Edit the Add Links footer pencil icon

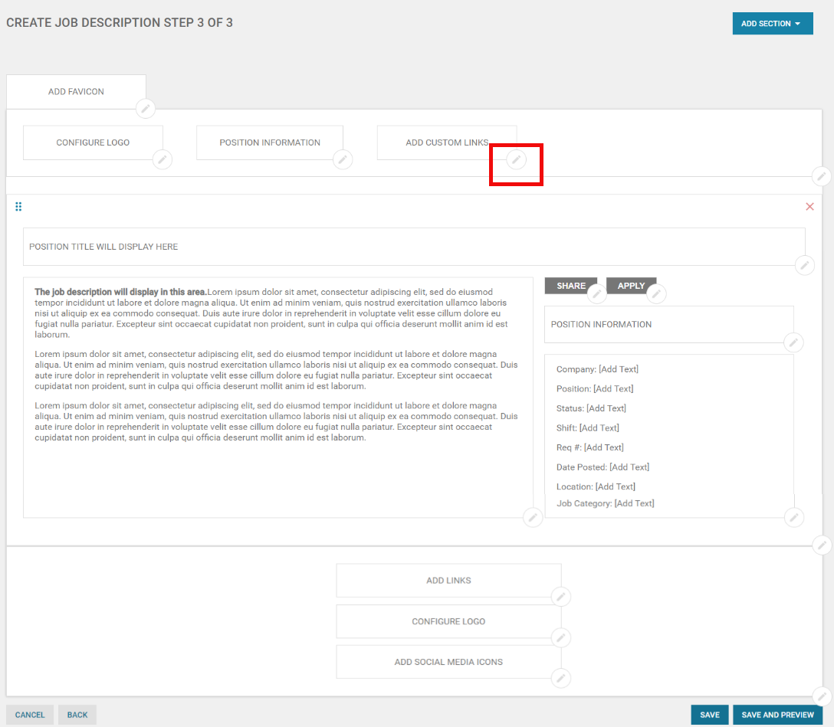[x=561, y=597]
